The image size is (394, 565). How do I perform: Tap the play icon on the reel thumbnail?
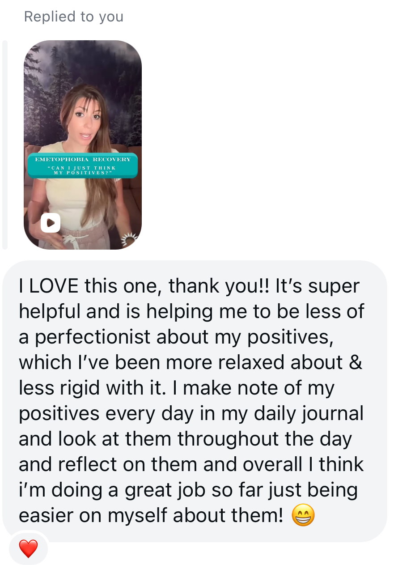(x=51, y=223)
